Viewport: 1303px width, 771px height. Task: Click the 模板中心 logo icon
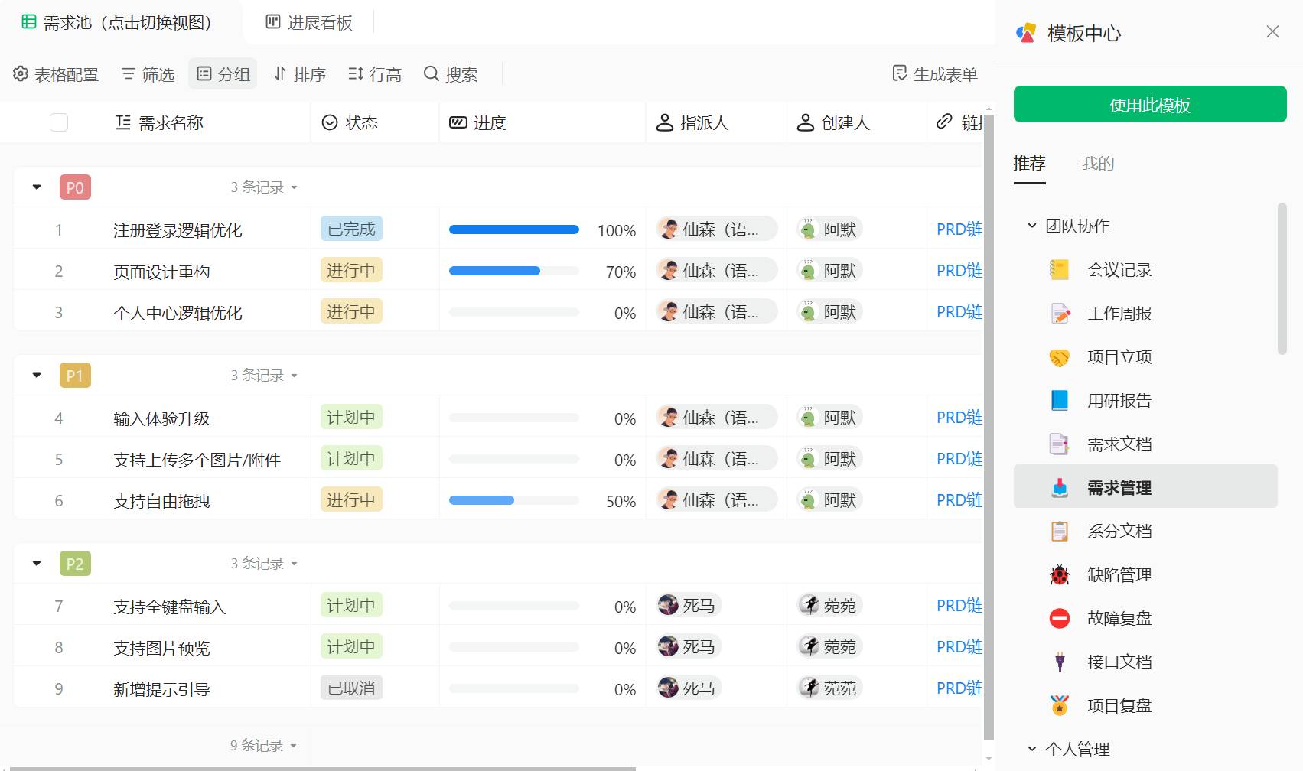point(1025,33)
